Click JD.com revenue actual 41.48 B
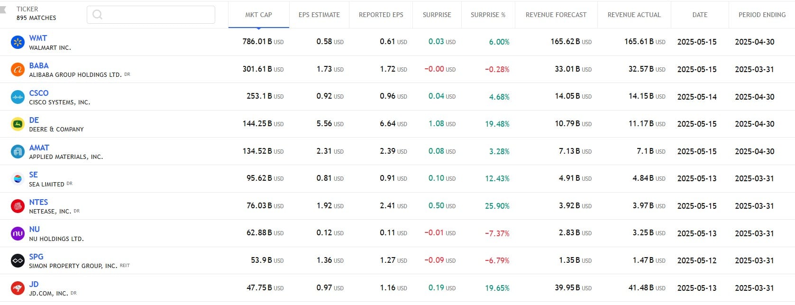 coord(647,288)
